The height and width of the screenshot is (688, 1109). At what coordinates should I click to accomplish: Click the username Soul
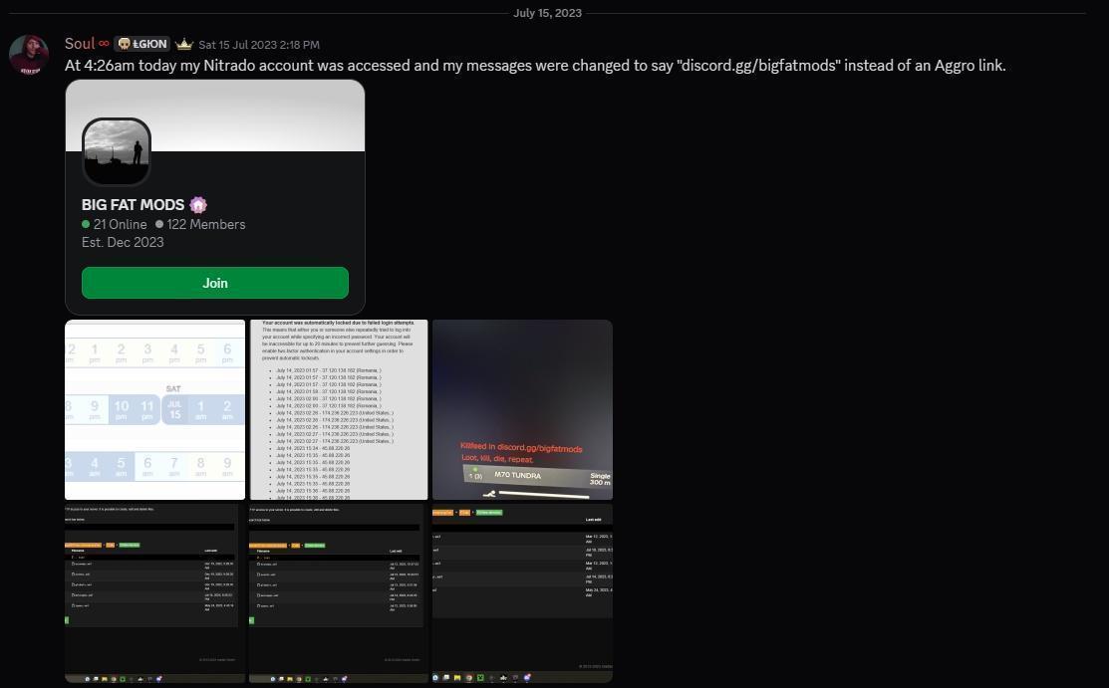tap(80, 44)
